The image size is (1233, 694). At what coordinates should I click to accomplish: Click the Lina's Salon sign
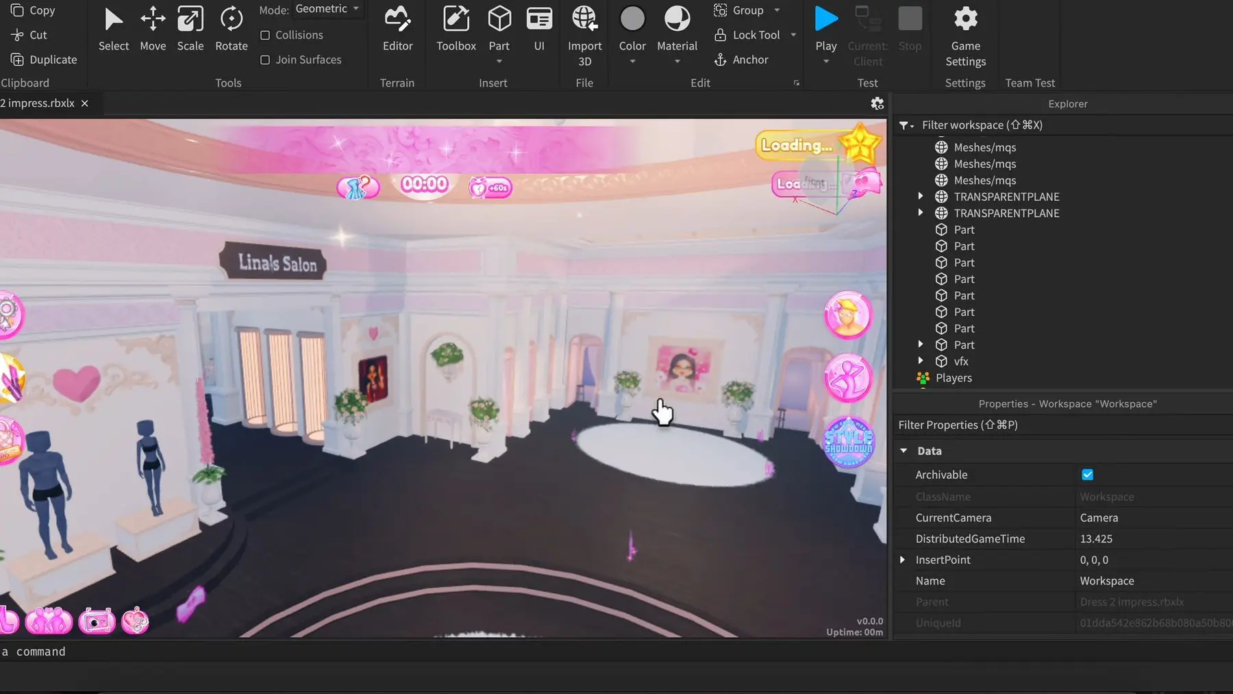(274, 262)
